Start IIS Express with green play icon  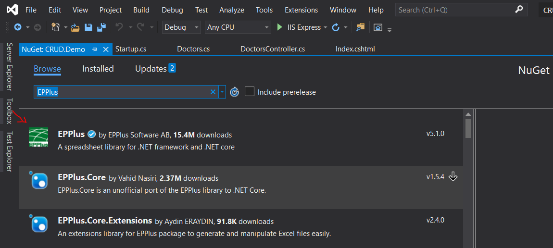(x=280, y=27)
